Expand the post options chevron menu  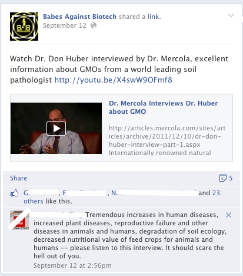231,15
